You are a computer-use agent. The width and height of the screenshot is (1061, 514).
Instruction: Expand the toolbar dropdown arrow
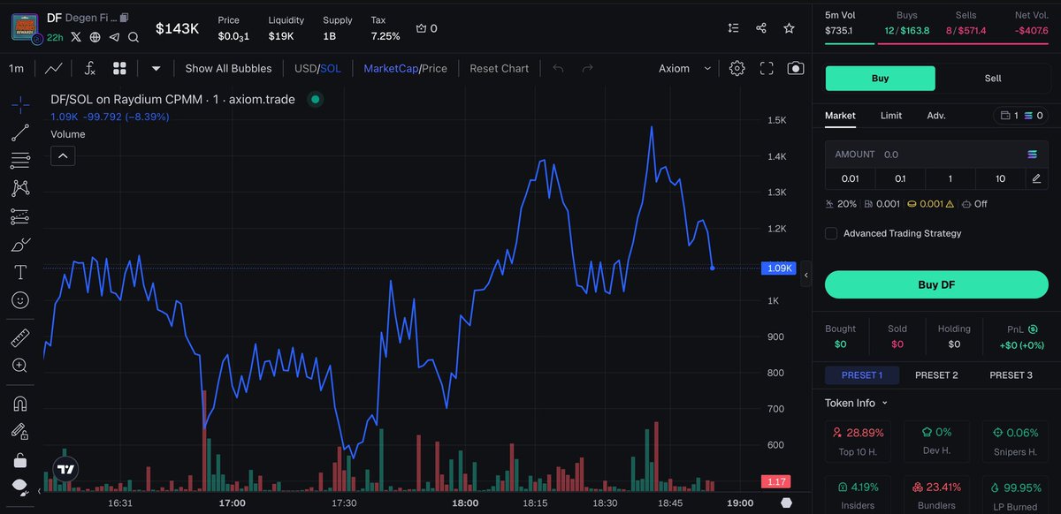click(x=156, y=68)
